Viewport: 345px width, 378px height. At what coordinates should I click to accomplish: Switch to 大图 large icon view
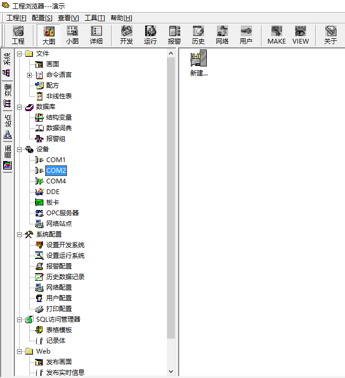(48, 35)
